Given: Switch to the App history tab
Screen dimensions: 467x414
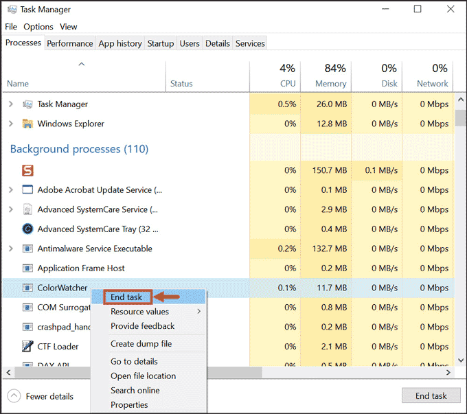Looking at the screenshot, I should pyautogui.click(x=120, y=43).
